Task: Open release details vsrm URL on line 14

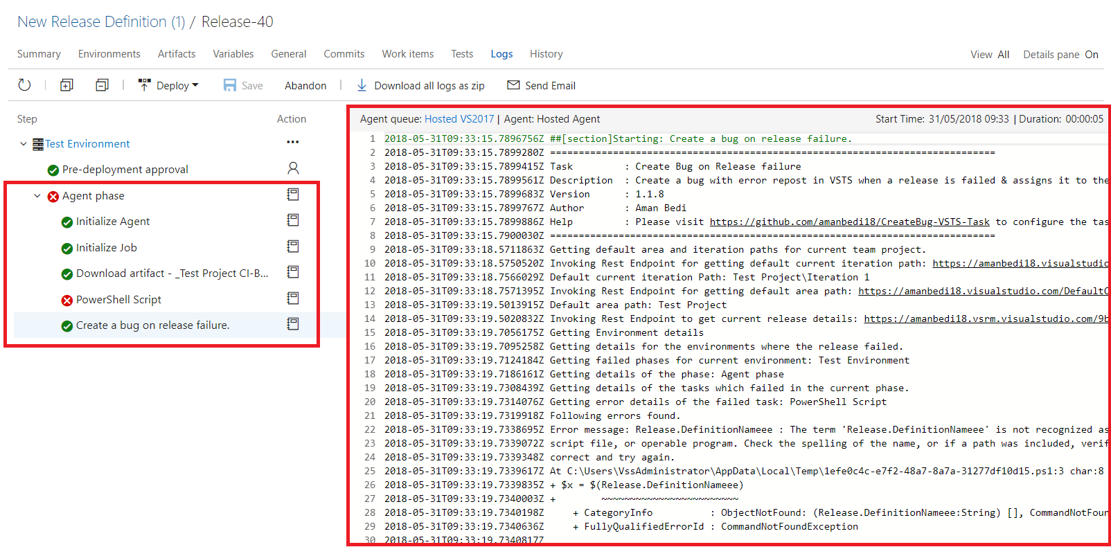Action: (x=986, y=319)
